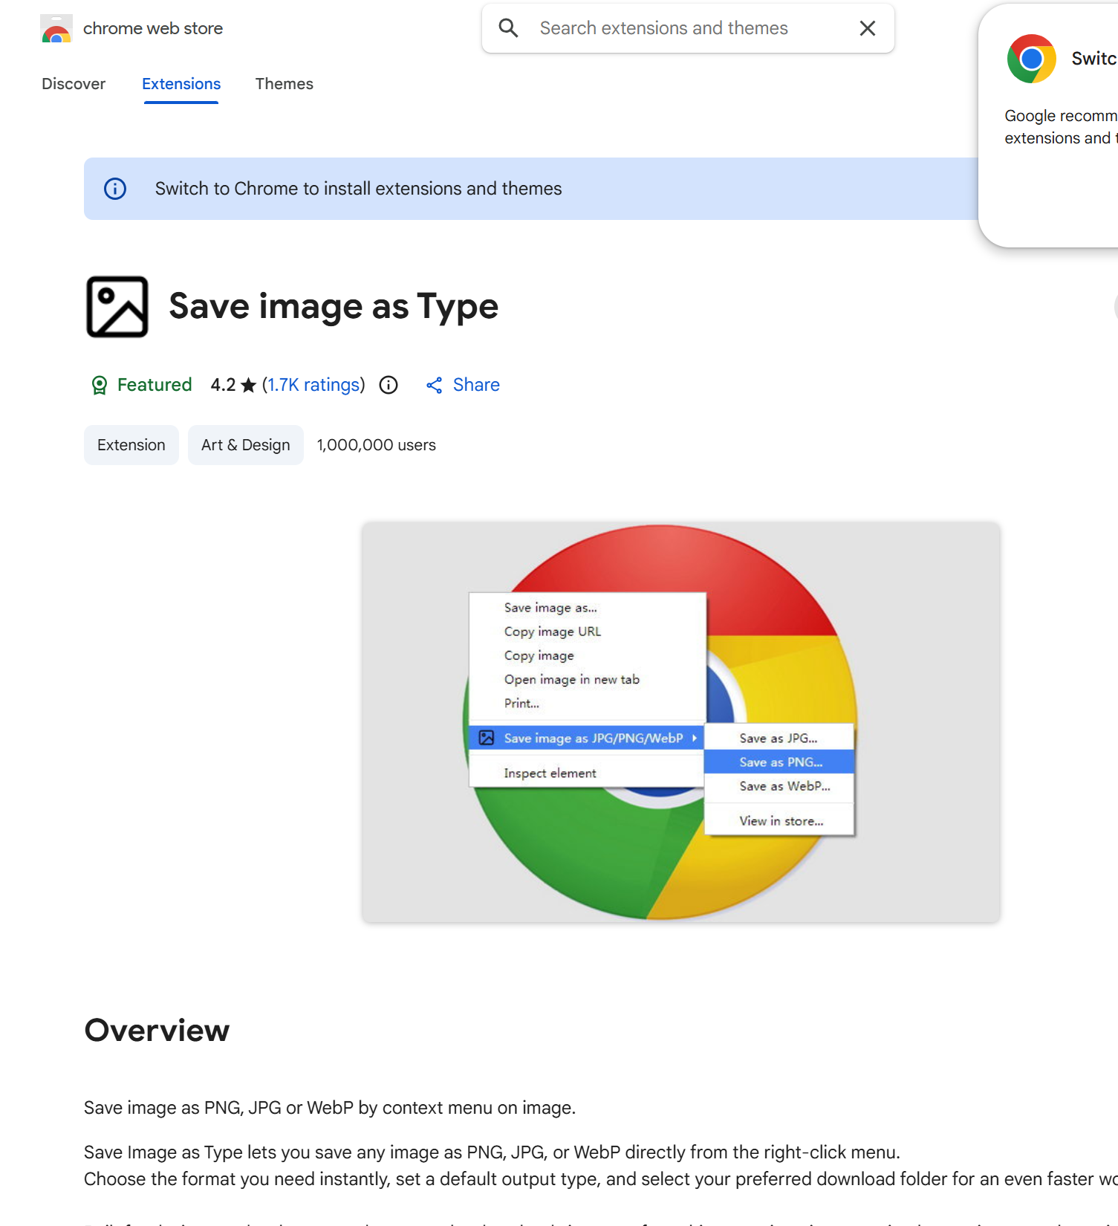Click the Save image as Type extension icon

(117, 307)
